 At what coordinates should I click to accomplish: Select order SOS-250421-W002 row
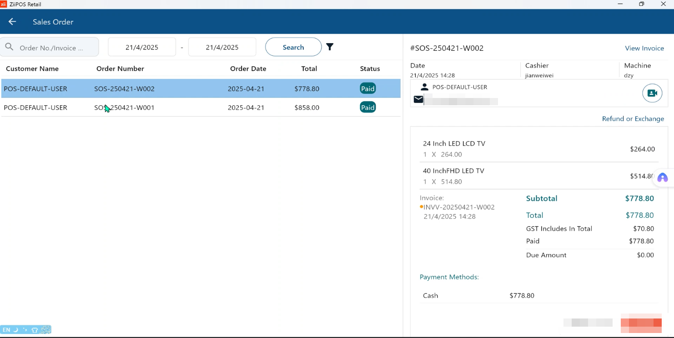tap(200, 88)
